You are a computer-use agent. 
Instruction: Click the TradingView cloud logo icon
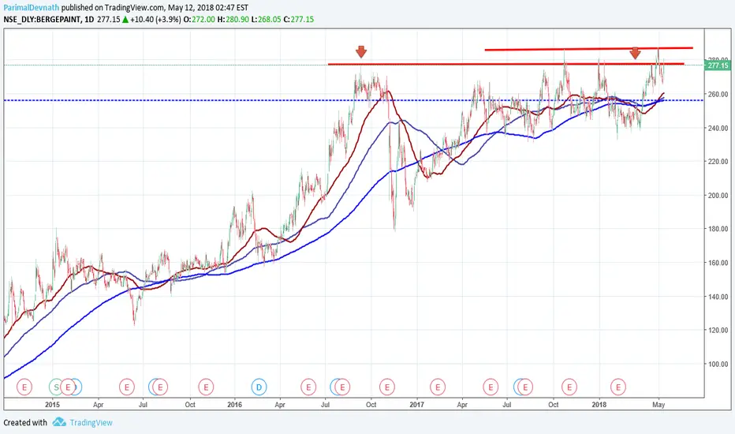click(x=59, y=422)
